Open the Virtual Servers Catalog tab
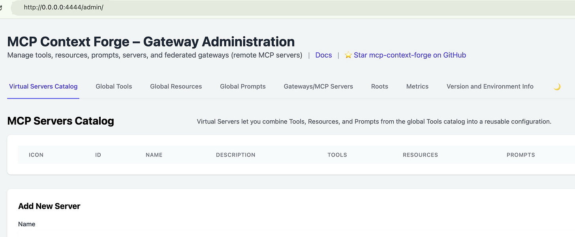This screenshot has width=575, height=237. 43,86
